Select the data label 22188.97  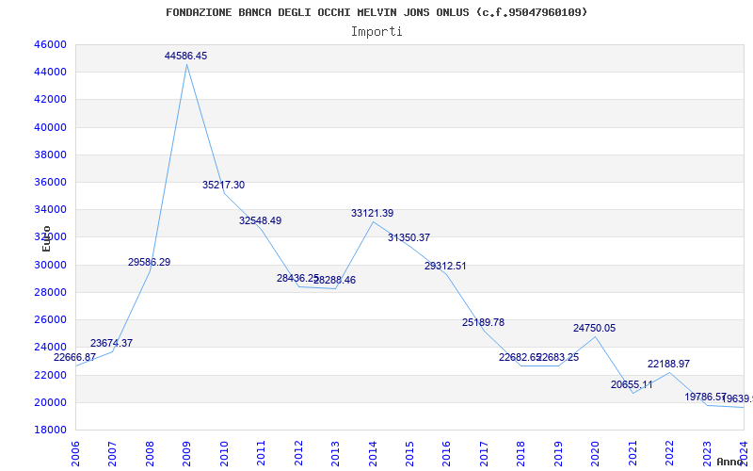click(x=668, y=364)
